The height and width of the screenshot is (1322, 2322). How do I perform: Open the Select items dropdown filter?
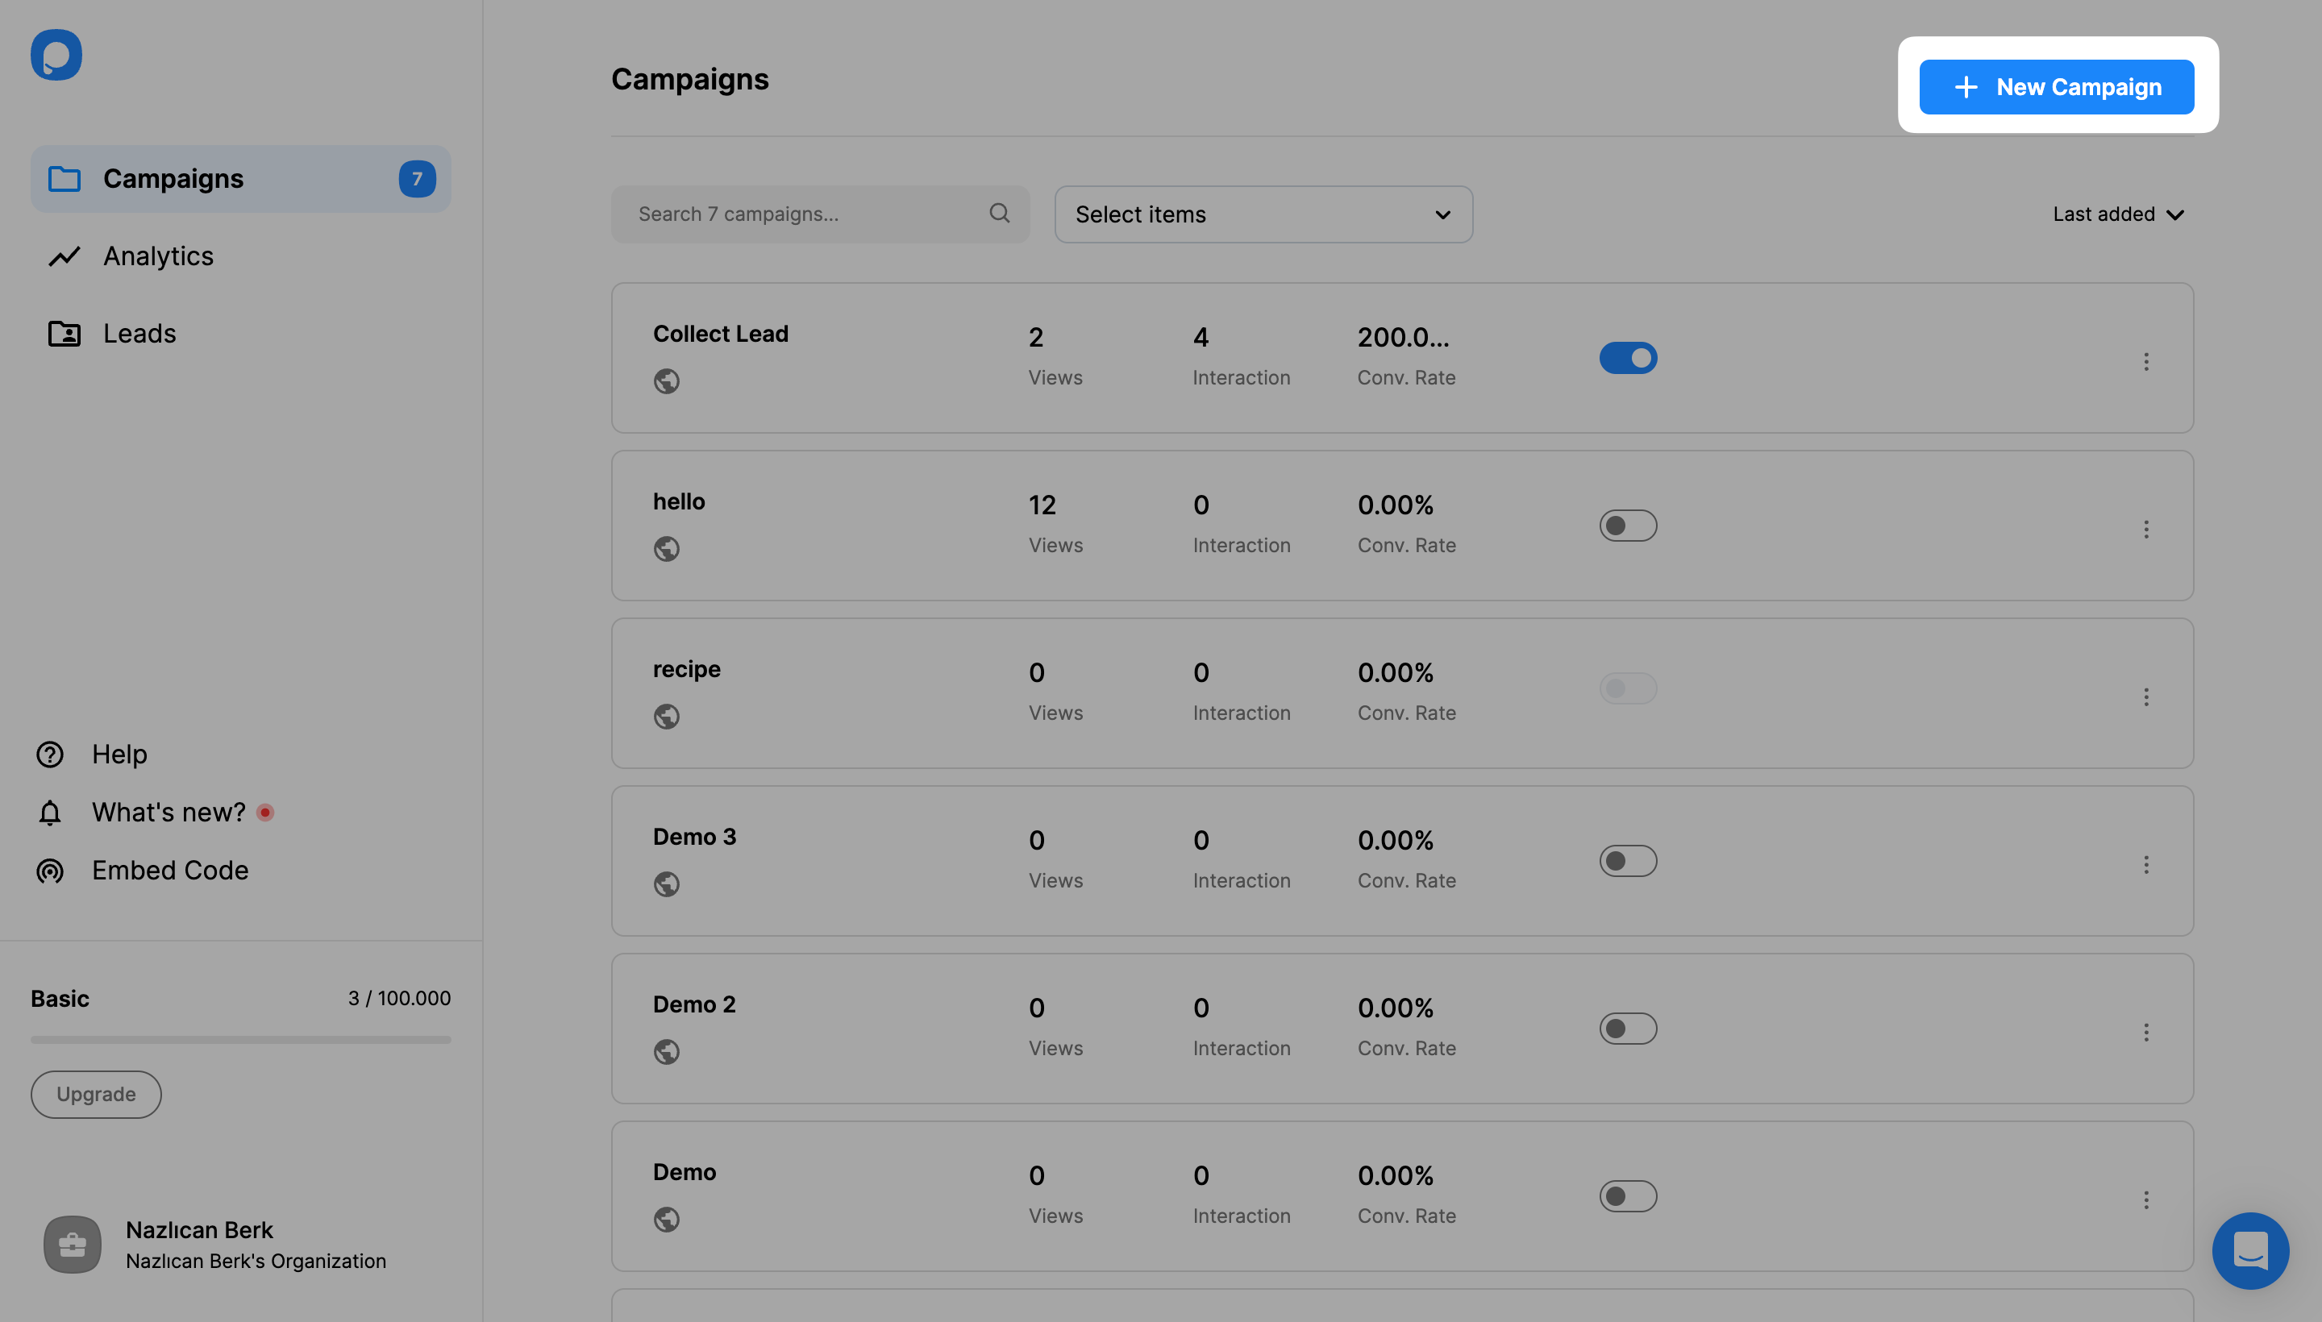(x=1263, y=214)
